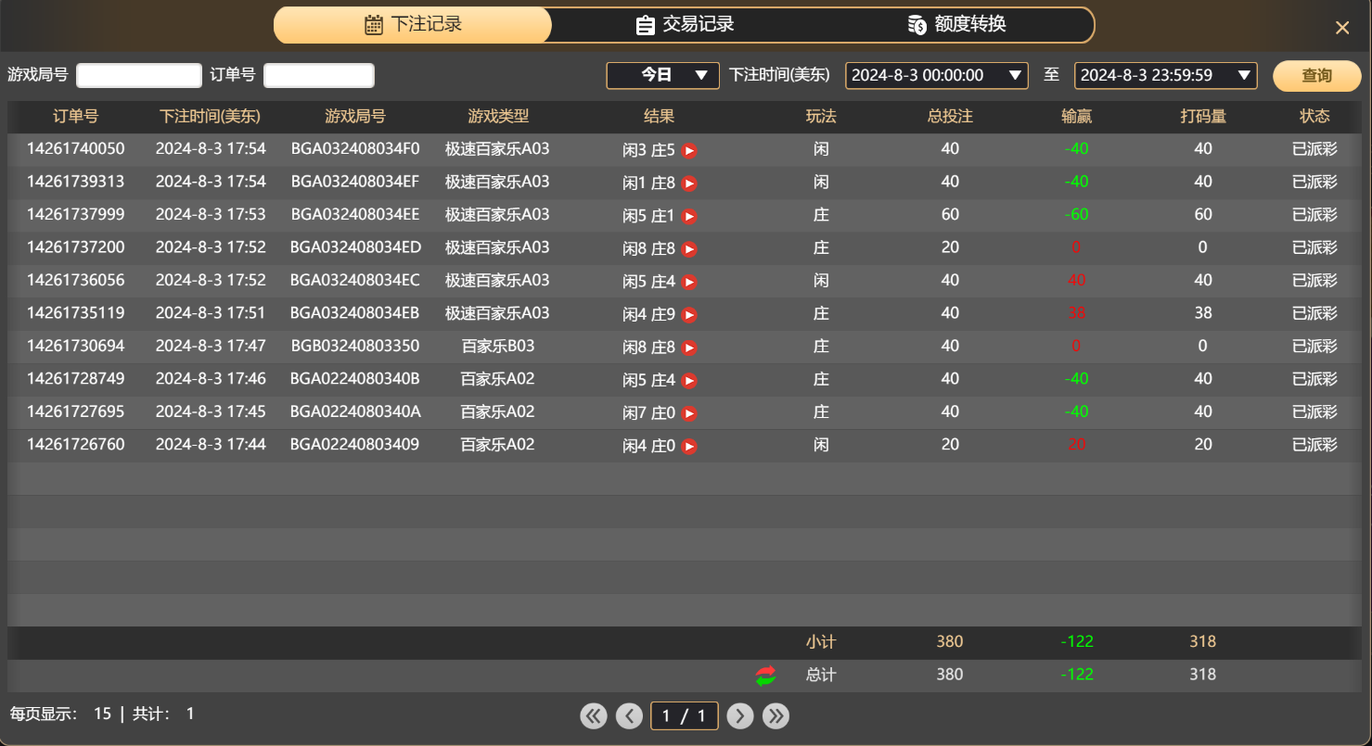
Task: Open the end time picker showing 2024-8-3 23:59:59
Action: [1164, 75]
